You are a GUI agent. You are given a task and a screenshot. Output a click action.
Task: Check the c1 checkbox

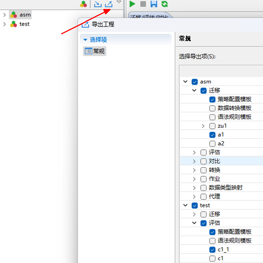(212, 258)
